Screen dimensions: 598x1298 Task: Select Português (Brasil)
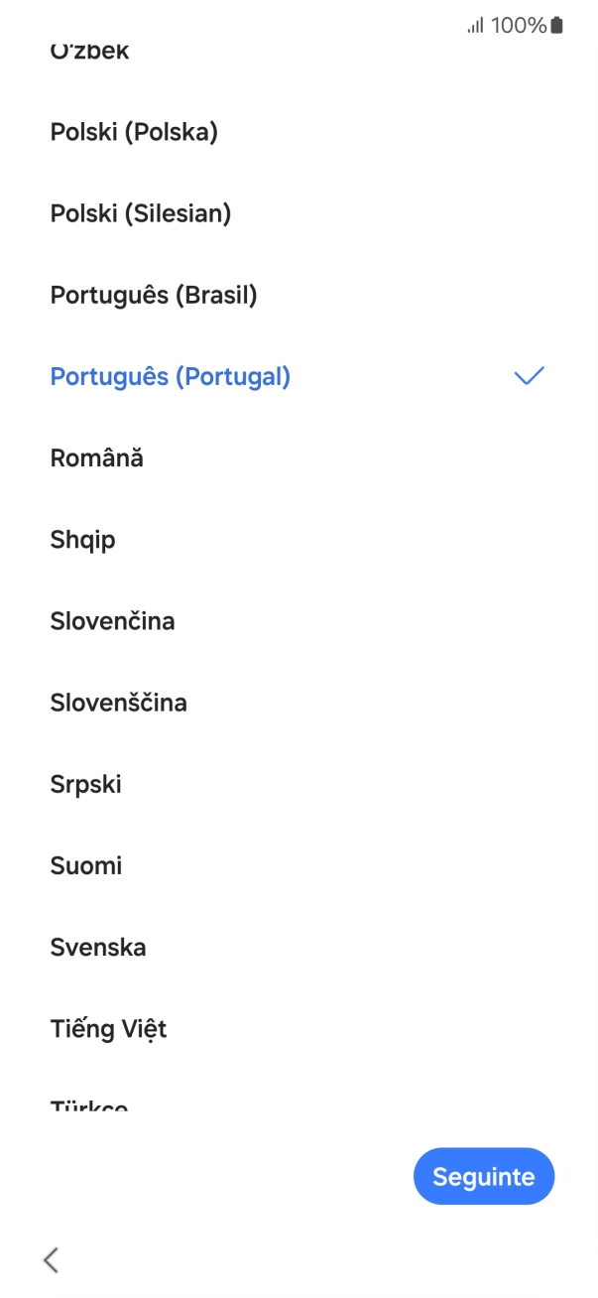click(154, 295)
